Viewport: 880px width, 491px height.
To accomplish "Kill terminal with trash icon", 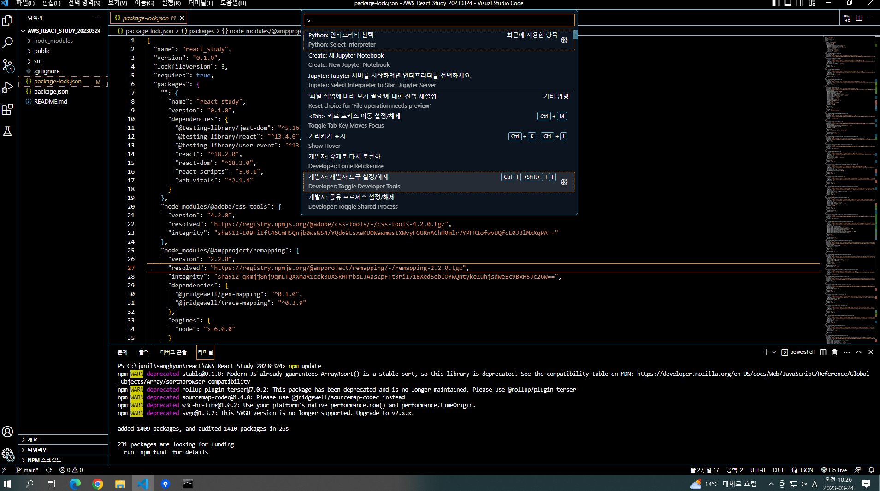I will (x=834, y=352).
